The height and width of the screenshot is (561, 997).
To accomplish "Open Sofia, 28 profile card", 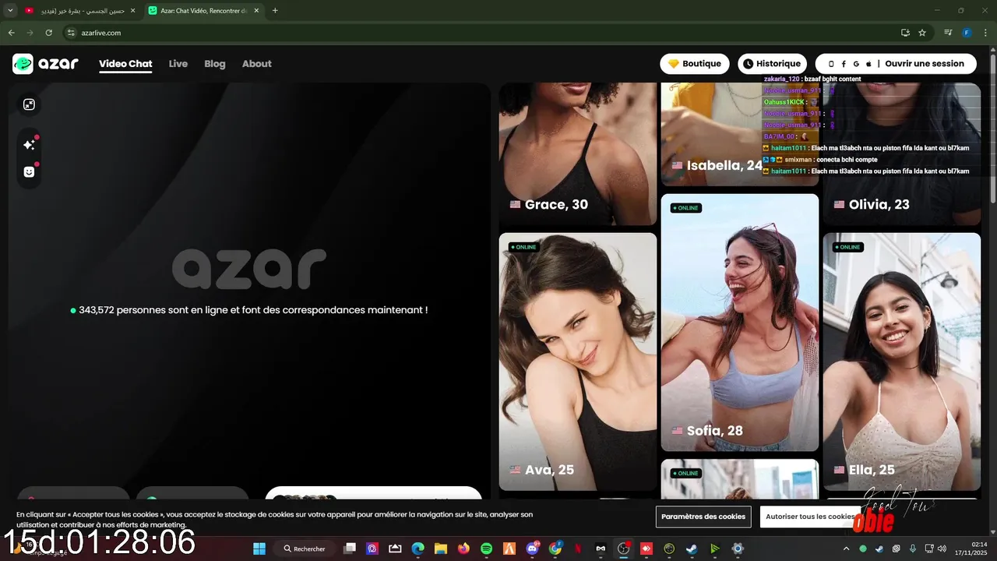I will click(x=740, y=323).
